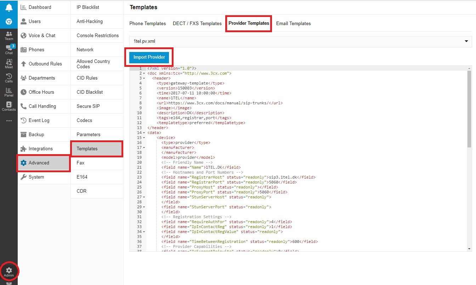Switch to the Email Templates tab
The height and width of the screenshot is (285, 476).
293,24
